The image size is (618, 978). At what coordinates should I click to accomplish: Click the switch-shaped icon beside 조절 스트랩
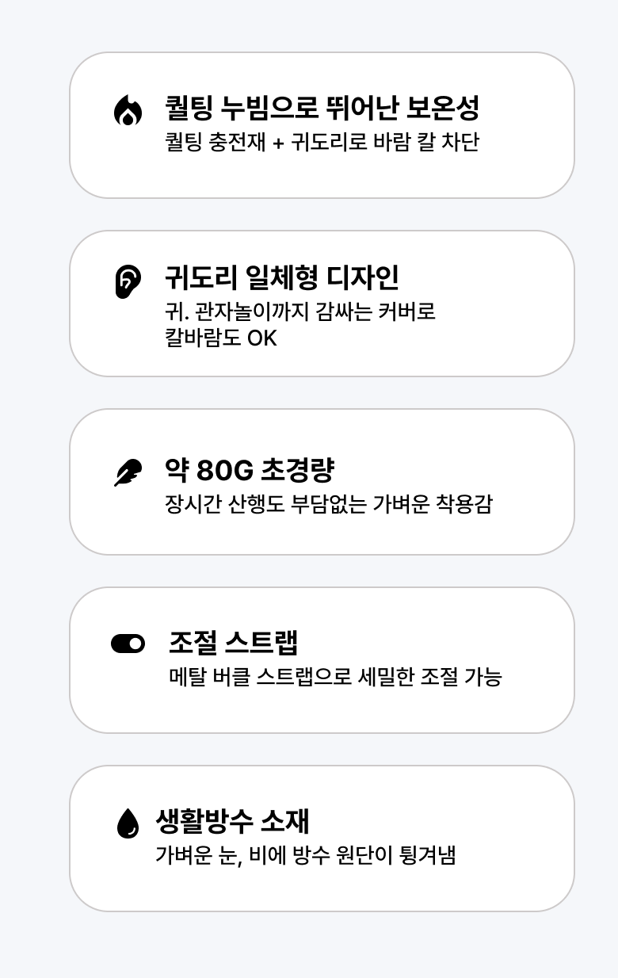[x=128, y=644]
